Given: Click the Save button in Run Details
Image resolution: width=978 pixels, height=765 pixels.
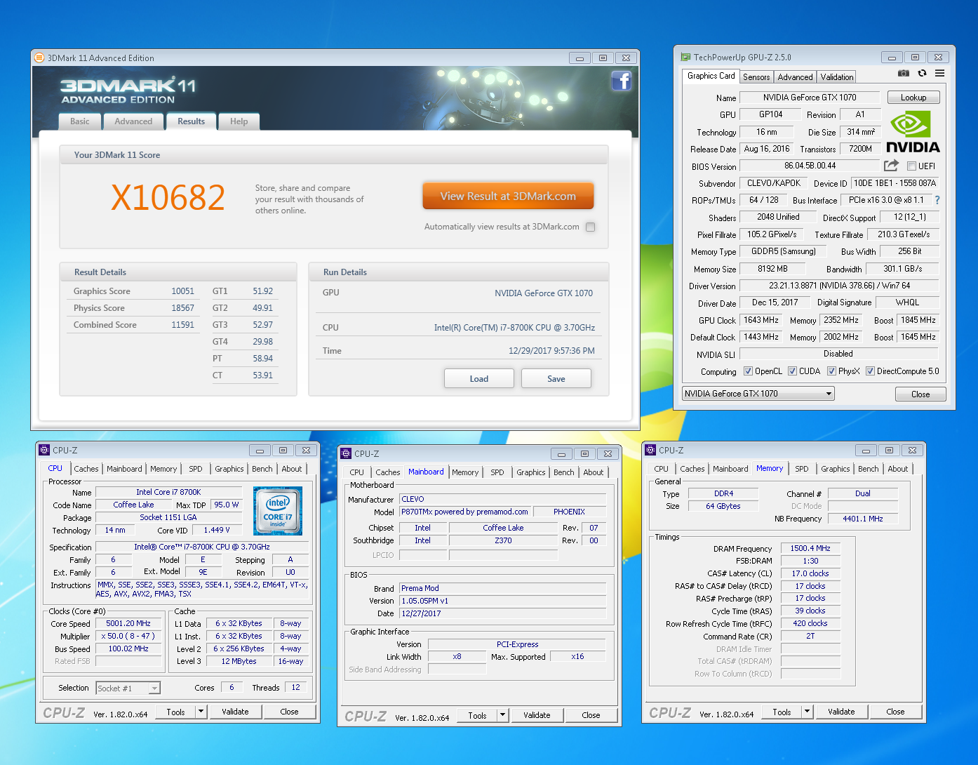Looking at the screenshot, I should pos(556,379).
